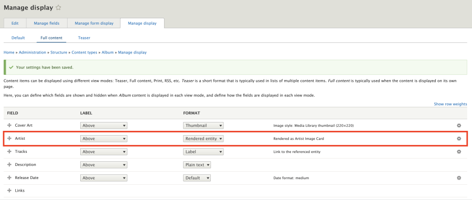Click the FIELD column header

coord(13,113)
